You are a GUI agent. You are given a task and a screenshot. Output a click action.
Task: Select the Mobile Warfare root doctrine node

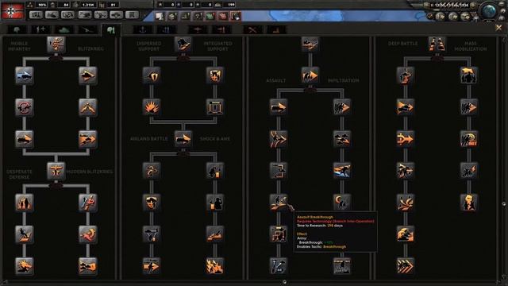(x=56, y=44)
